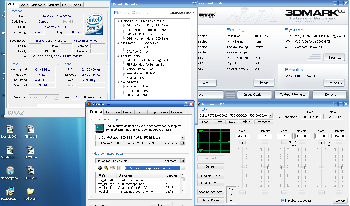Open the Запуск tab in RivaTuner
Viewport: 350px width, 206px height.
point(141,112)
